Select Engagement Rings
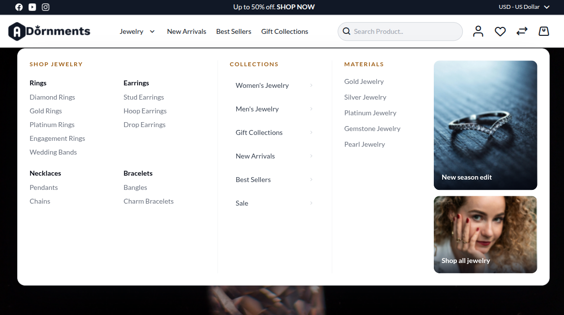Viewport: 564px width, 315px height. click(57, 138)
